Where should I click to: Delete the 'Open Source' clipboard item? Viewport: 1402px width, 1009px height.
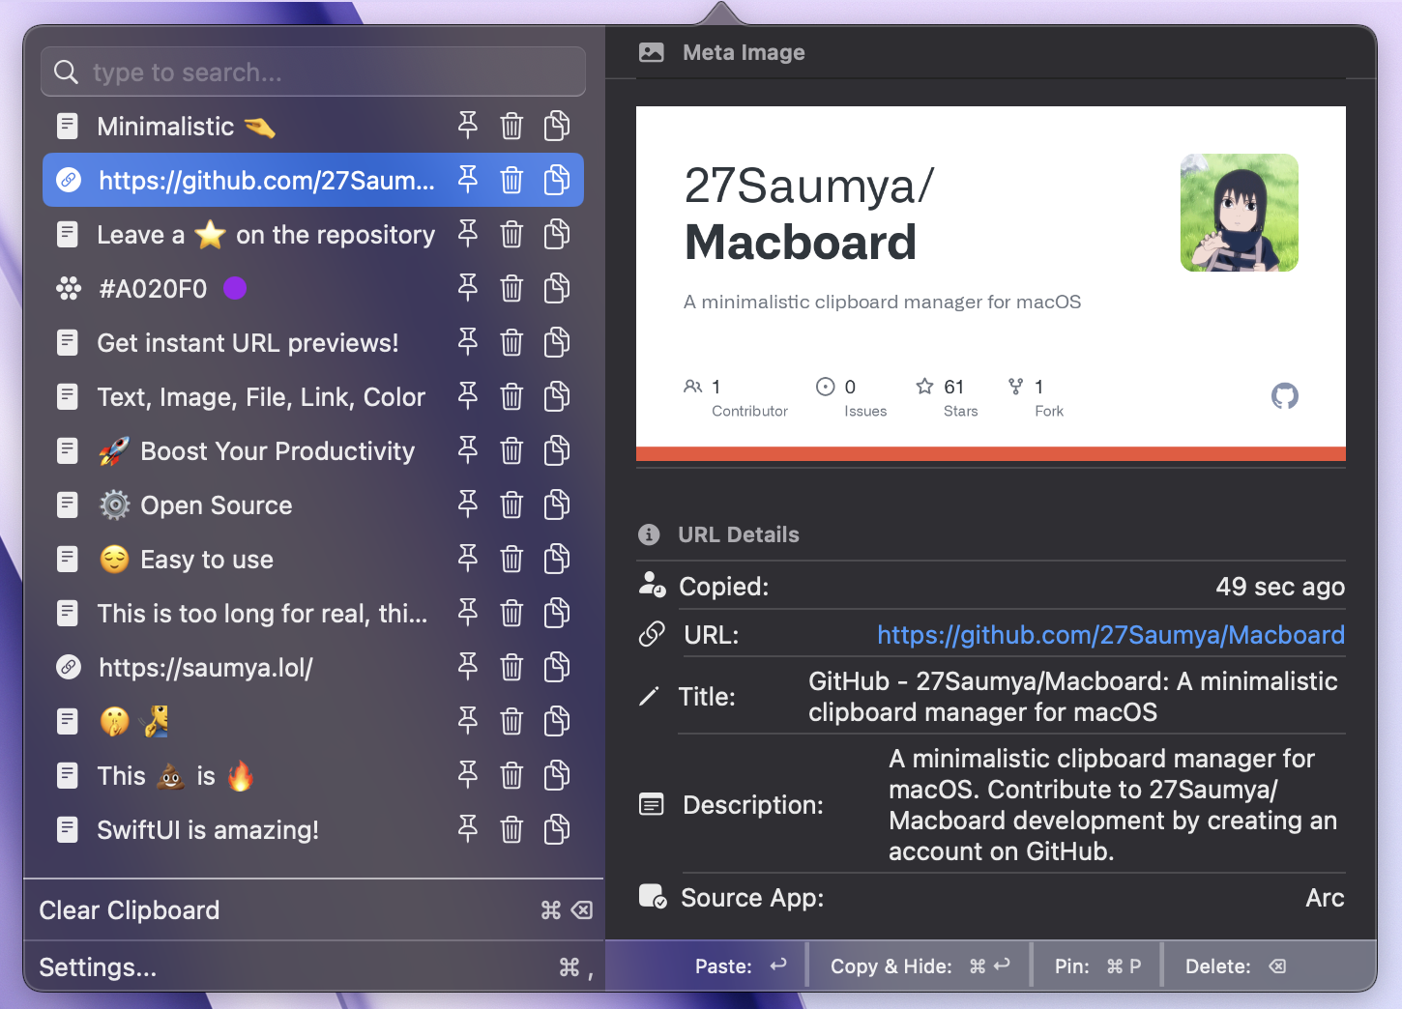tap(511, 504)
